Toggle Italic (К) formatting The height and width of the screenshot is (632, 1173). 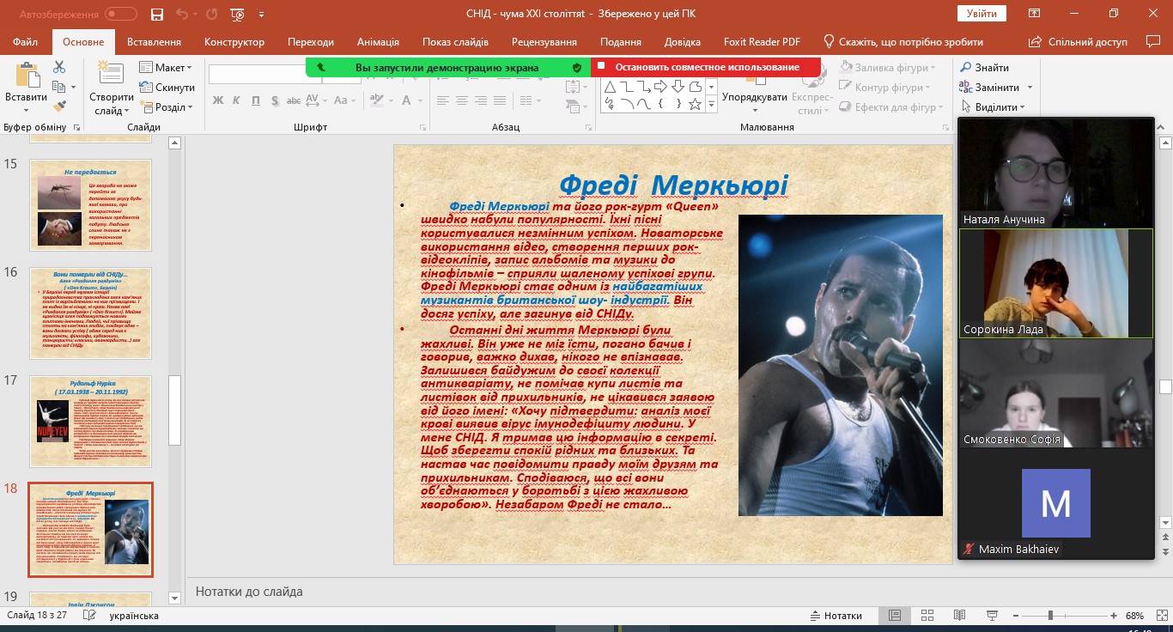(237, 100)
